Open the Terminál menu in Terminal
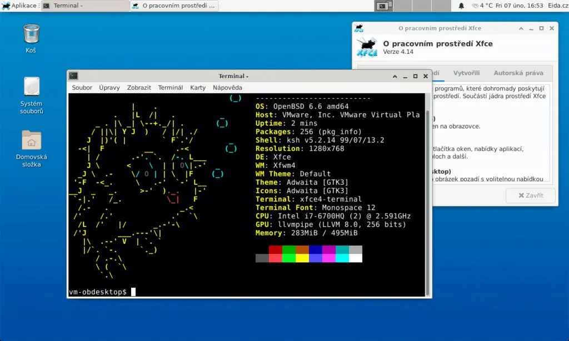 (170, 88)
